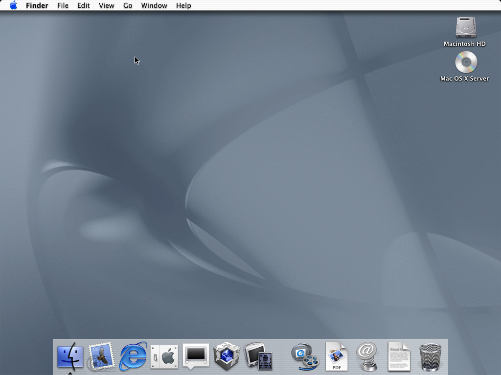Open the PDF document in the Dock
The width and height of the screenshot is (501, 375).
pyautogui.click(x=337, y=356)
